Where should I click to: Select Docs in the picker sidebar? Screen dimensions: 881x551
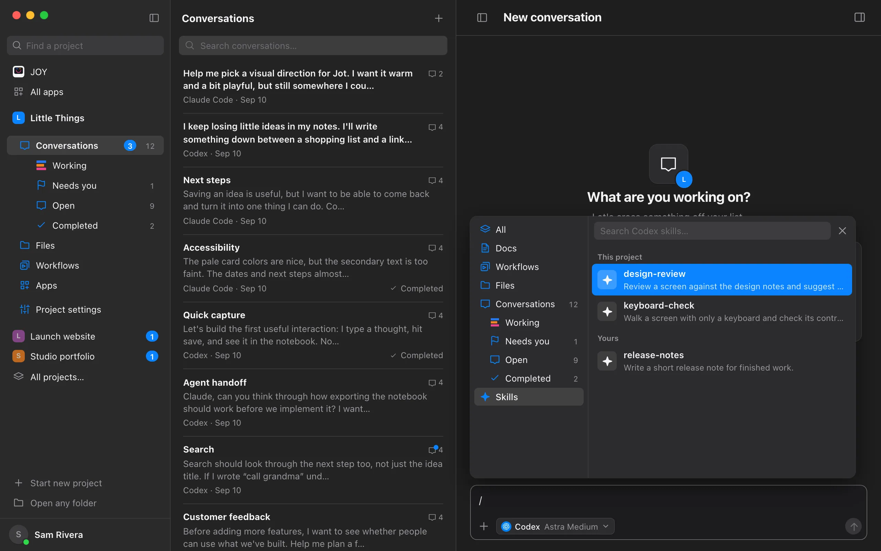[x=529, y=248]
